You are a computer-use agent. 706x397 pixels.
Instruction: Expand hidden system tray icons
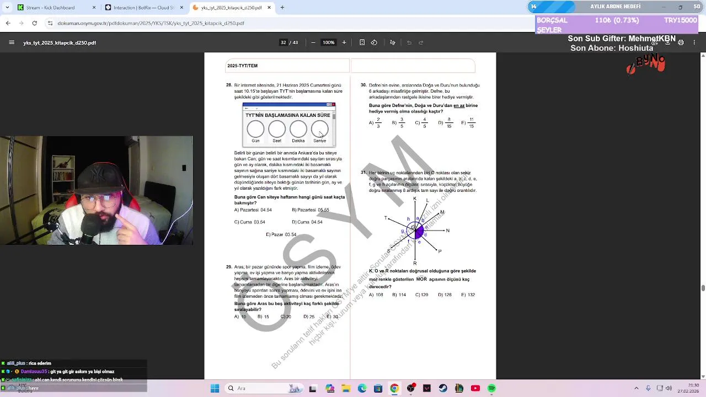(637, 388)
